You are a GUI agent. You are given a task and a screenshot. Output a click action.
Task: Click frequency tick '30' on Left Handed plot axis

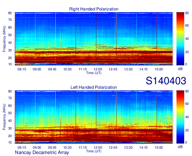click(x=10, y=128)
